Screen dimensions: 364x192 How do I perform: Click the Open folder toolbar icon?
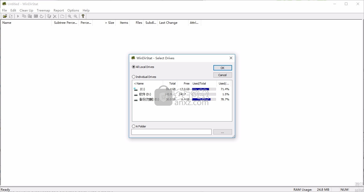[x=5, y=16]
